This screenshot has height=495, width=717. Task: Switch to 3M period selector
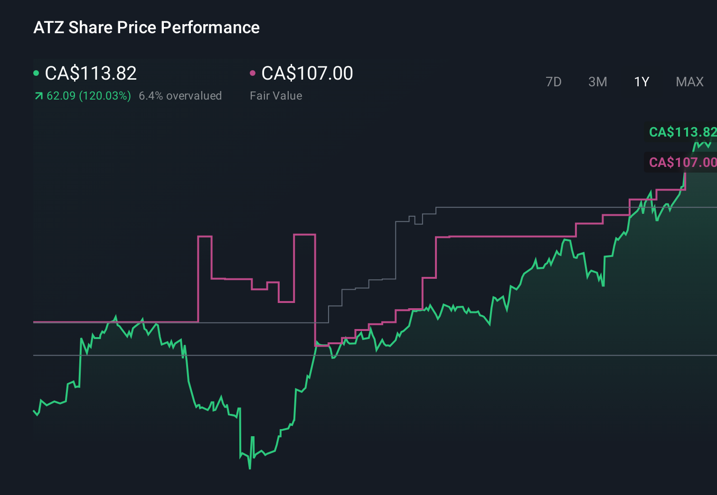(x=597, y=82)
